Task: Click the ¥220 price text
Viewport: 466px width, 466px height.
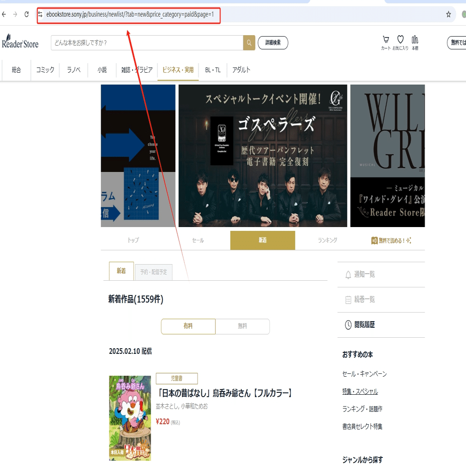Action: [162, 422]
